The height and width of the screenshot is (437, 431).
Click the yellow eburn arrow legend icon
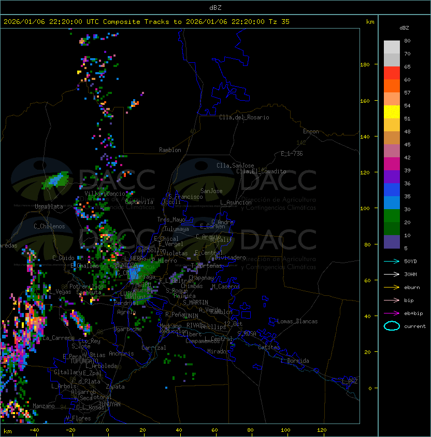[392, 288]
